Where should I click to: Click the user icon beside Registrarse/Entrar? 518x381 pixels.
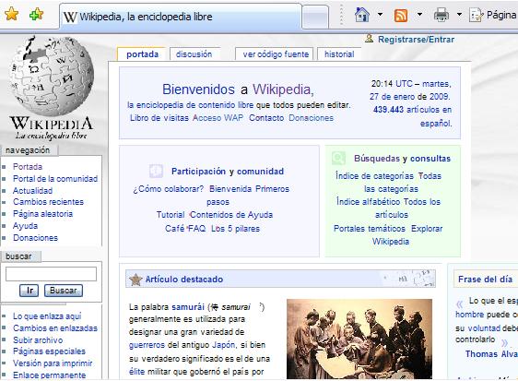pos(369,39)
